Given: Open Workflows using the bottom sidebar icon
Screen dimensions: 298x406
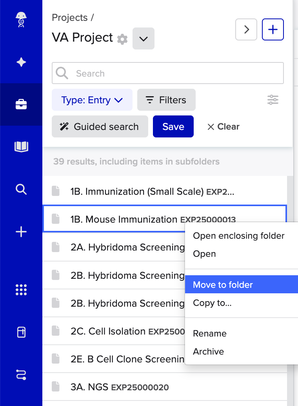Looking at the screenshot, I should click(x=21, y=375).
